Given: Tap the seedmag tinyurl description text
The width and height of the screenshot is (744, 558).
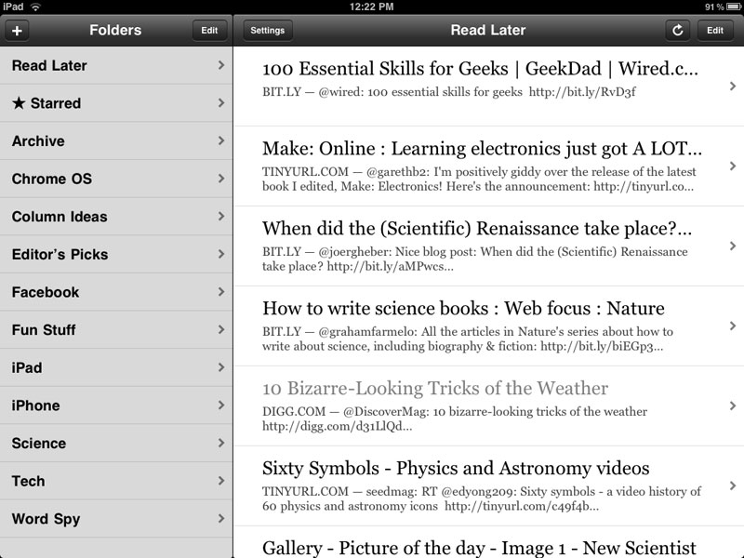Looking at the screenshot, I should point(482,498).
